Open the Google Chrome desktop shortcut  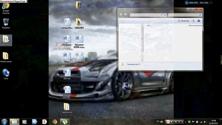(x=6, y=8)
